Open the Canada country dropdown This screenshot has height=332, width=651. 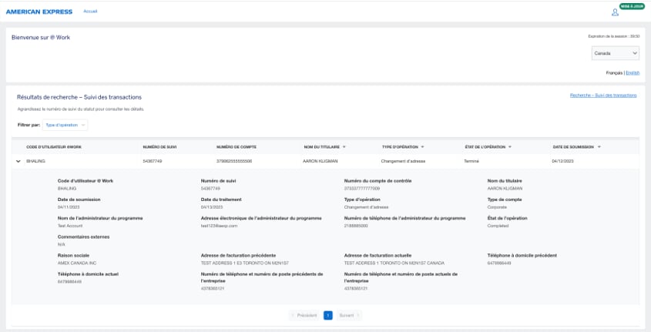[615, 53]
